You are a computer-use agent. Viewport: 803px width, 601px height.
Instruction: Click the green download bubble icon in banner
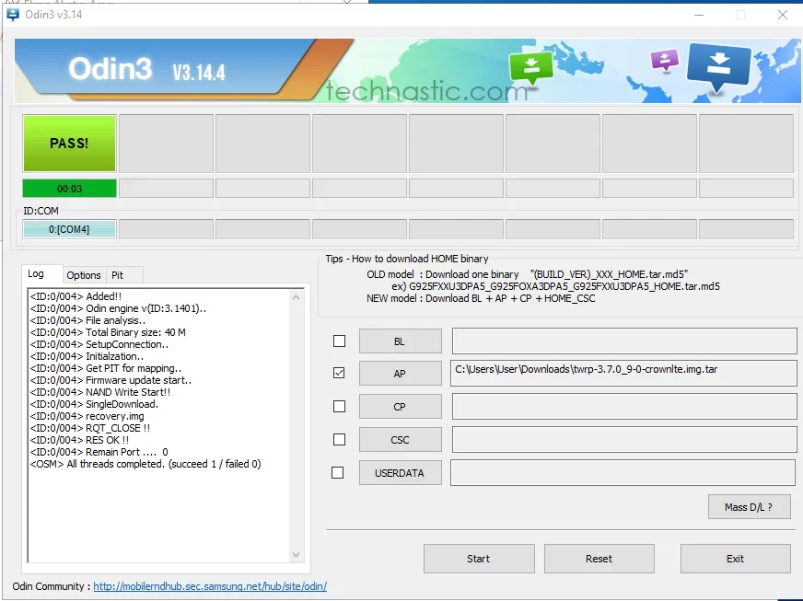coord(531,67)
